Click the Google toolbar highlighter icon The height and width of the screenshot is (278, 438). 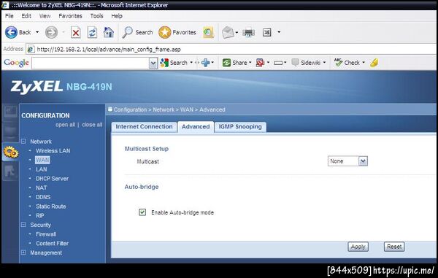(374, 63)
